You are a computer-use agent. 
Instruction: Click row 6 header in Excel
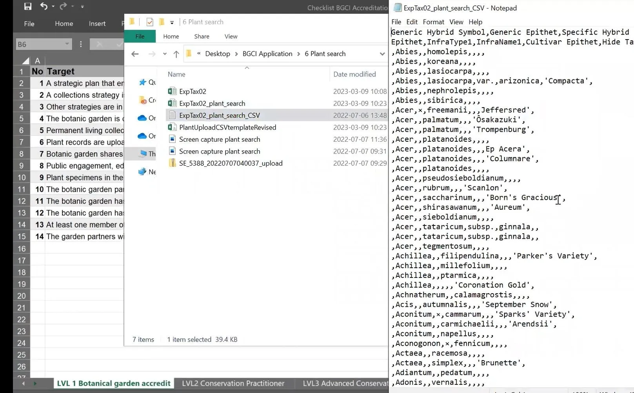22,130
